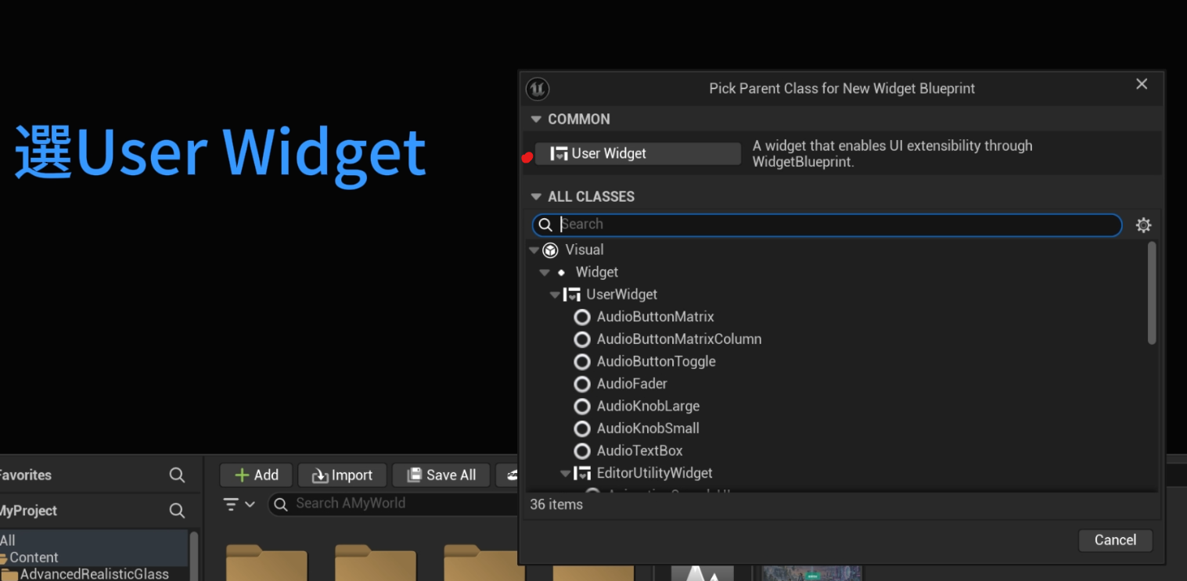Collapse the COMMON section
This screenshot has height=581, width=1187.
pyautogui.click(x=536, y=120)
